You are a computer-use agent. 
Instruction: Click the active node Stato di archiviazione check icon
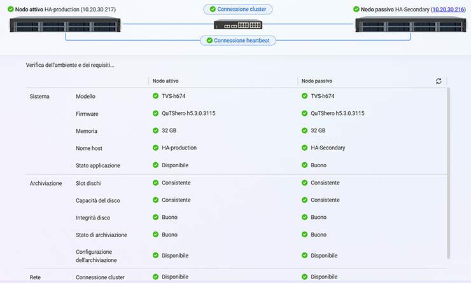(x=155, y=235)
